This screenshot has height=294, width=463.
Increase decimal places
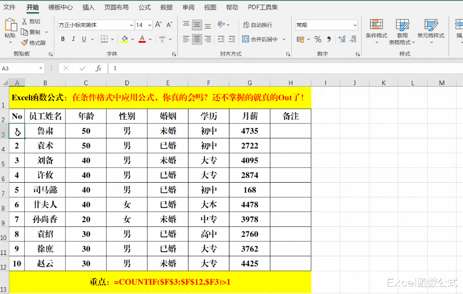point(342,39)
